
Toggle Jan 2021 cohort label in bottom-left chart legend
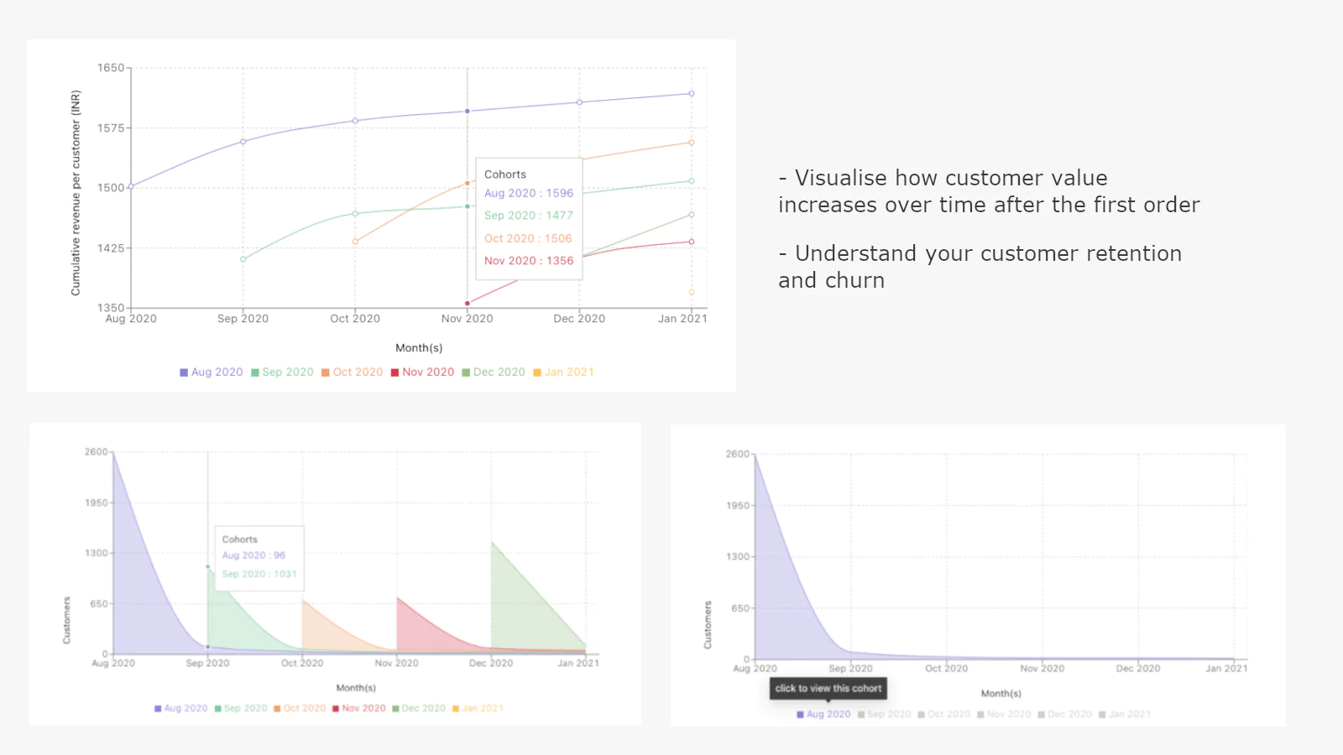(x=483, y=709)
